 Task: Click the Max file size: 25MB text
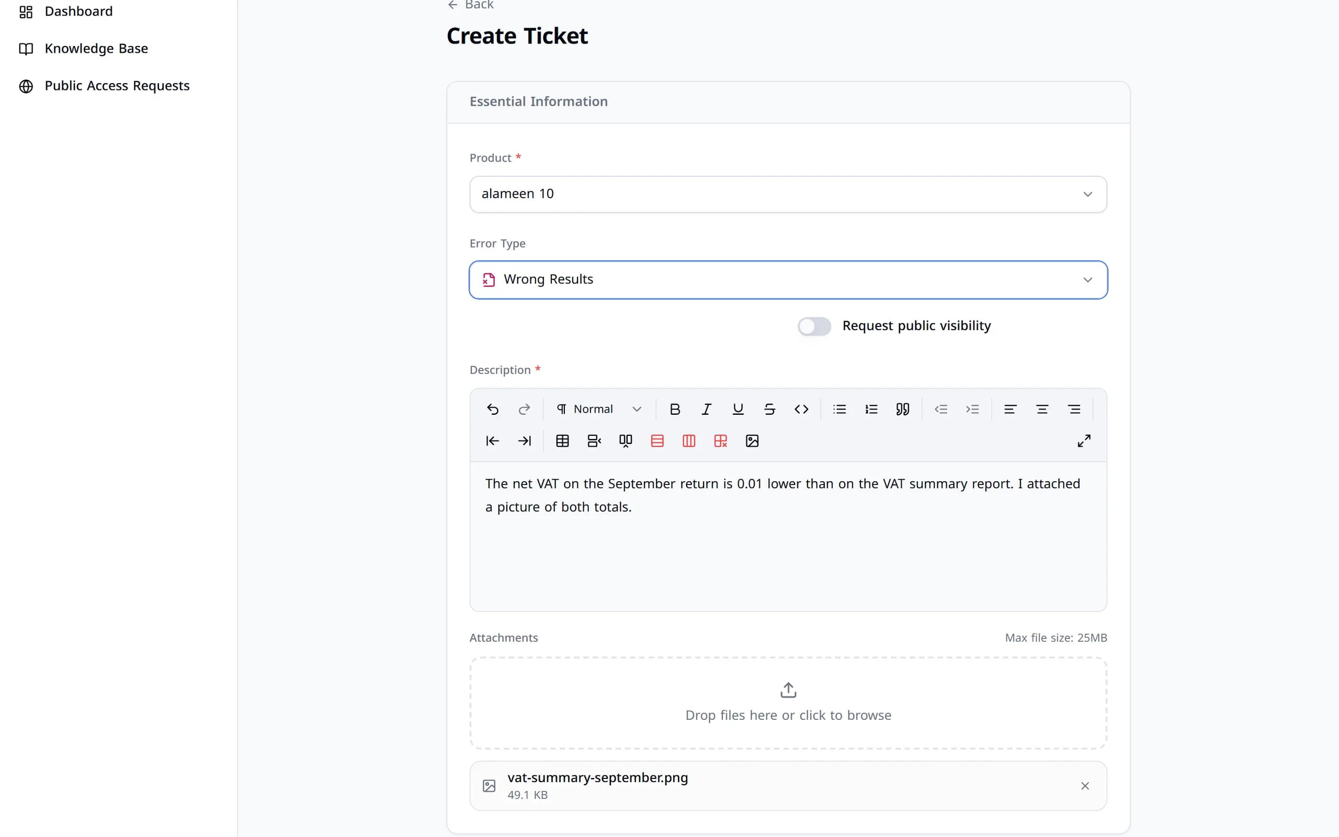pos(1056,638)
